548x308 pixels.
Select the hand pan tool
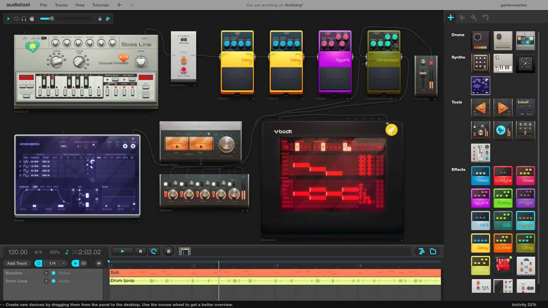click(32, 18)
